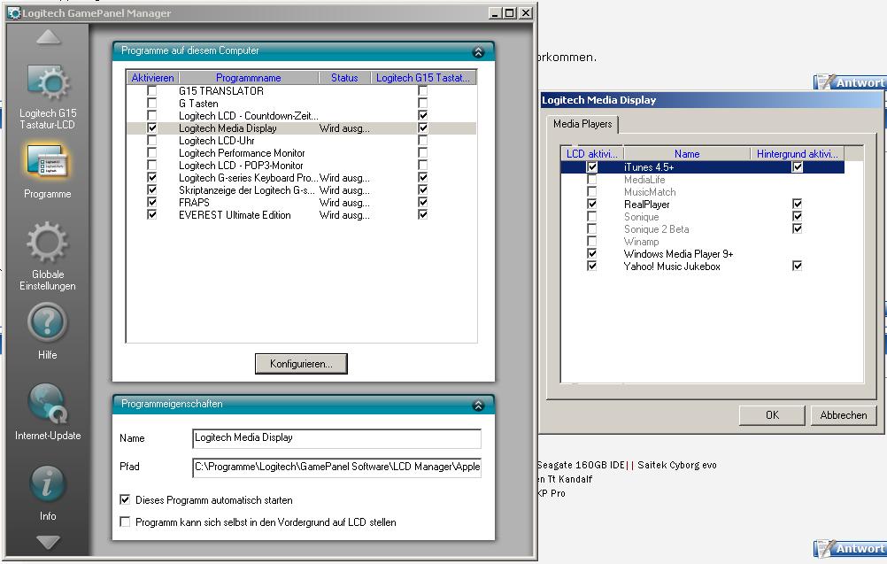The width and height of the screenshot is (887, 564).
Task: Enable G Tasten Aktivieren checkbox
Action: click(151, 103)
